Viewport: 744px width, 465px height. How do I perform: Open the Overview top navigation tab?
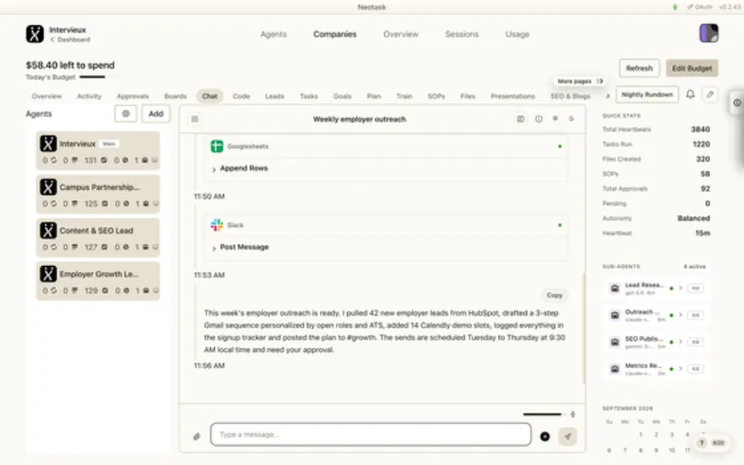[401, 34]
